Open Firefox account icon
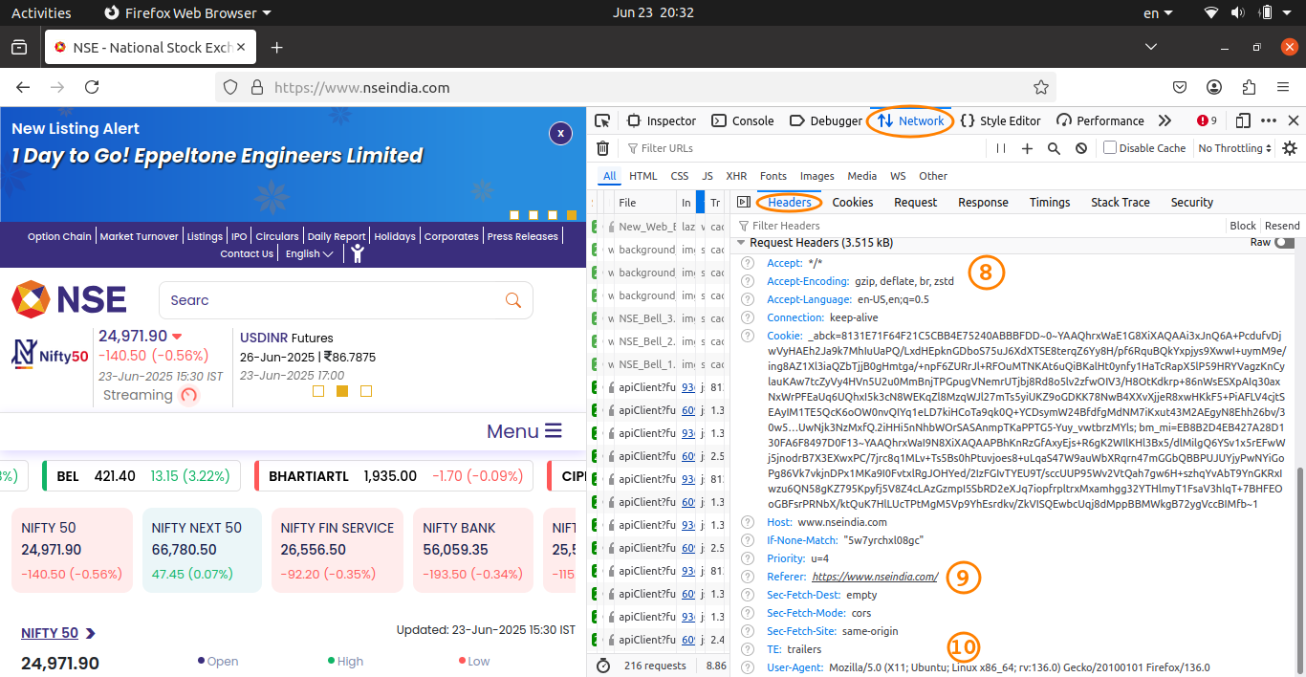Screen dimensions: 1306x677 (1214, 87)
